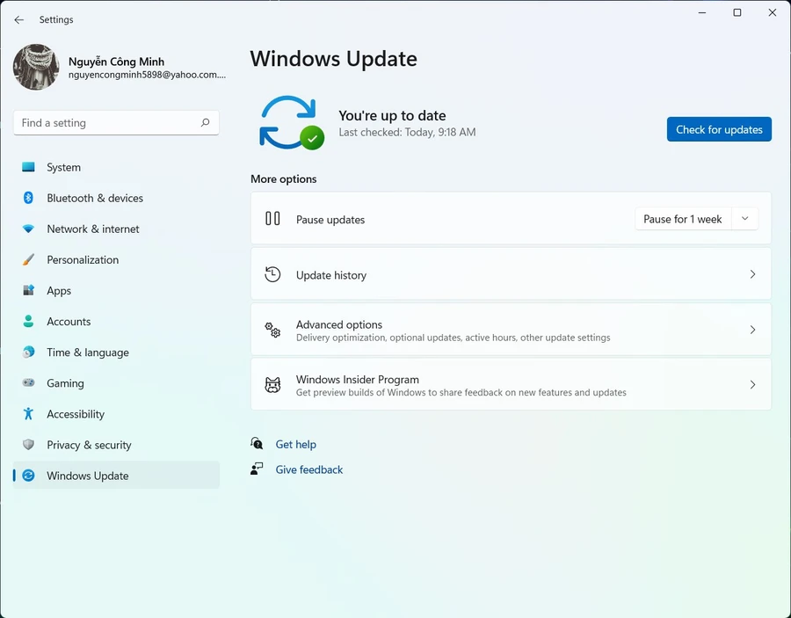
Task: Click the Apps icon in sidebar
Action: click(x=28, y=291)
